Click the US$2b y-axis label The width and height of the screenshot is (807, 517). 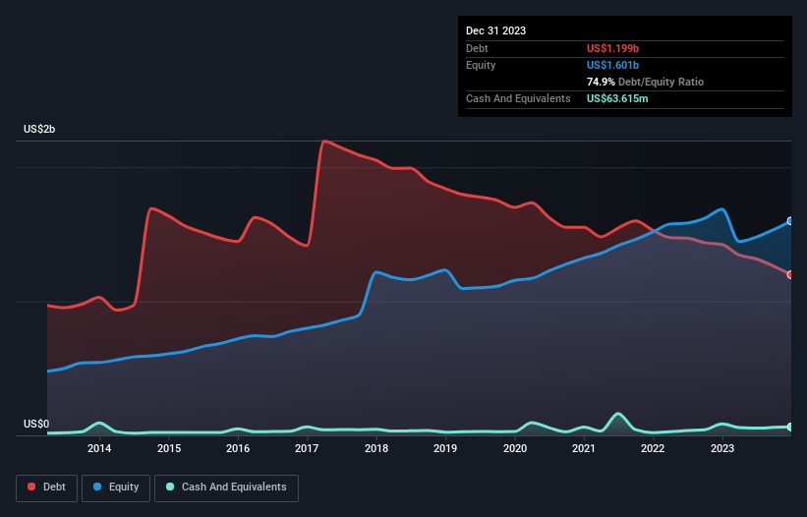click(39, 129)
